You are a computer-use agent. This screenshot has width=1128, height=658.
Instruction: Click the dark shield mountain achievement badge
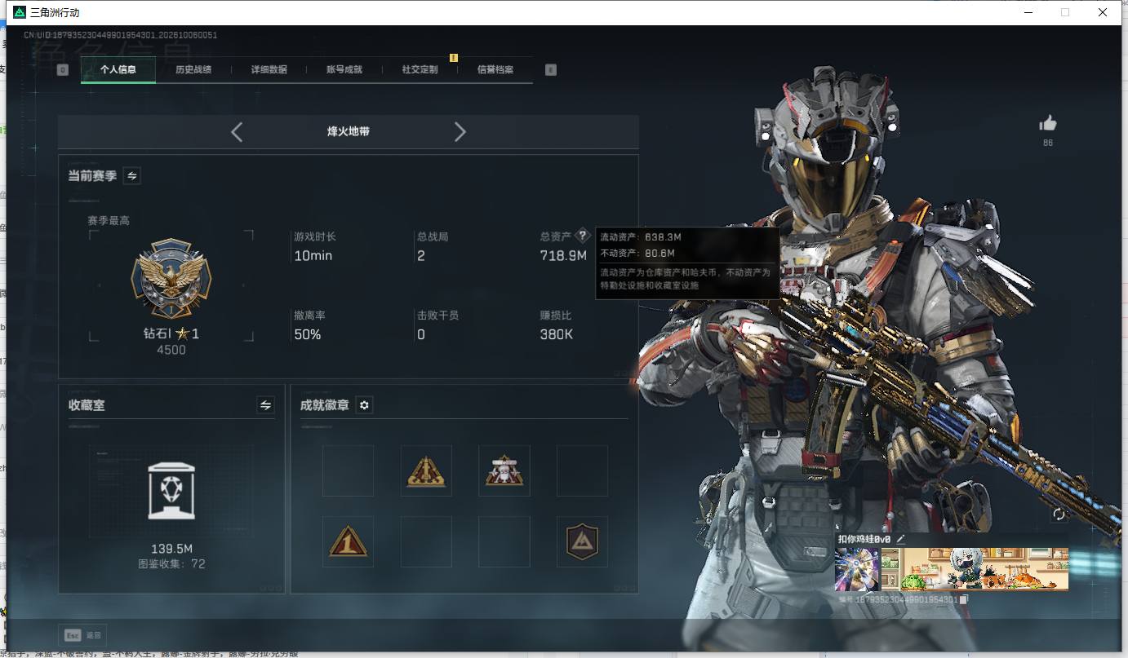(x=582, y=541)
